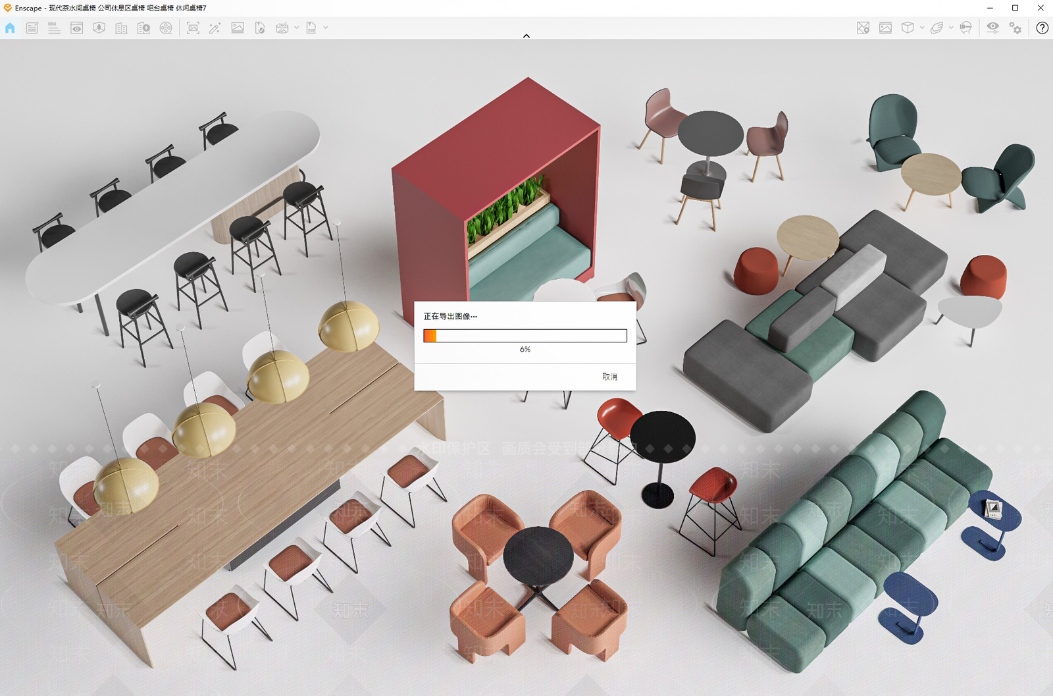Open the Collaborative Annotations note icon
This screenshot has width=1053, height=696.
click(x=32, y=28)
